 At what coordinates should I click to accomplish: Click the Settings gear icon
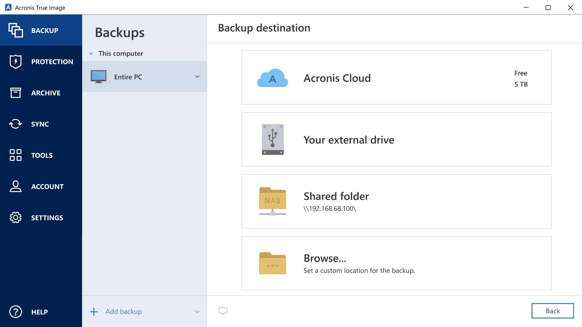(15, 217)
